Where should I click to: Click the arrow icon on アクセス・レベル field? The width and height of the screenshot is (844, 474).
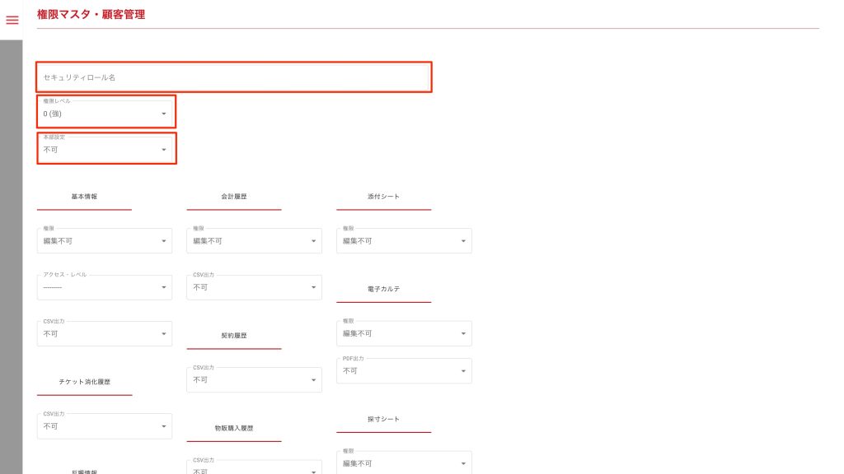pos(163,288)
